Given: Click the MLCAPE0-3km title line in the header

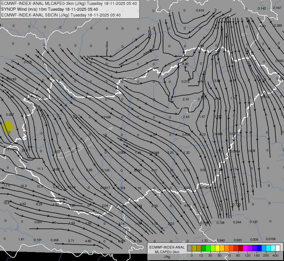Looking at the screenshot, I should coord(69,3).
